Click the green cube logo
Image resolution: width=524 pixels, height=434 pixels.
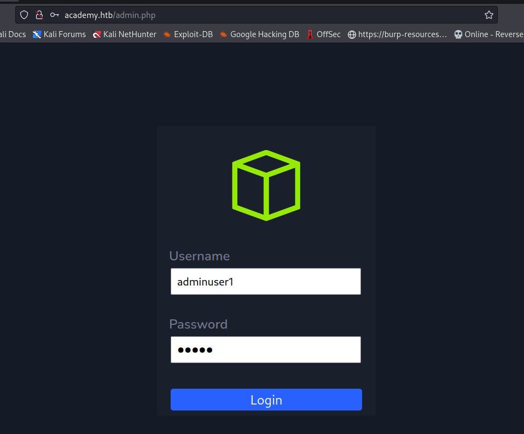click(x=266, y=186)
